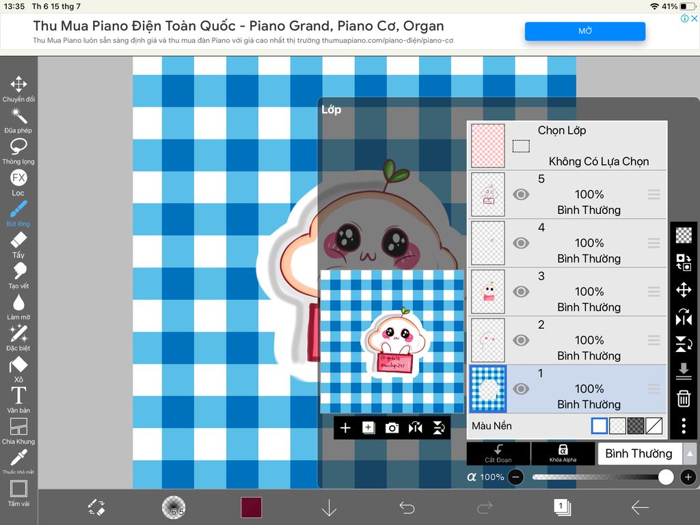Open the layers button showing 1

click(x=562, y=507)
